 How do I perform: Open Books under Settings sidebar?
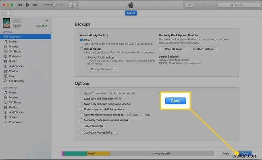click(25, 61)
